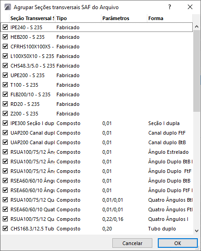Click the scroll up arrow

[x=197, y=26]
